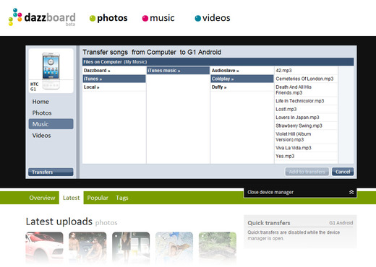Expand the iTunes folder
The height and width of the screenshot is (267, 376).
coord(114,79)
